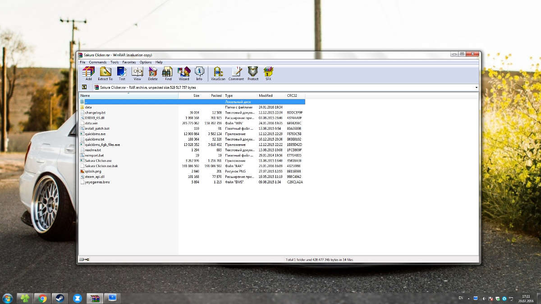This screenshot has height=304, width=541.
Task: Select the parent '..' row
Action: click(x=192, y=102)
